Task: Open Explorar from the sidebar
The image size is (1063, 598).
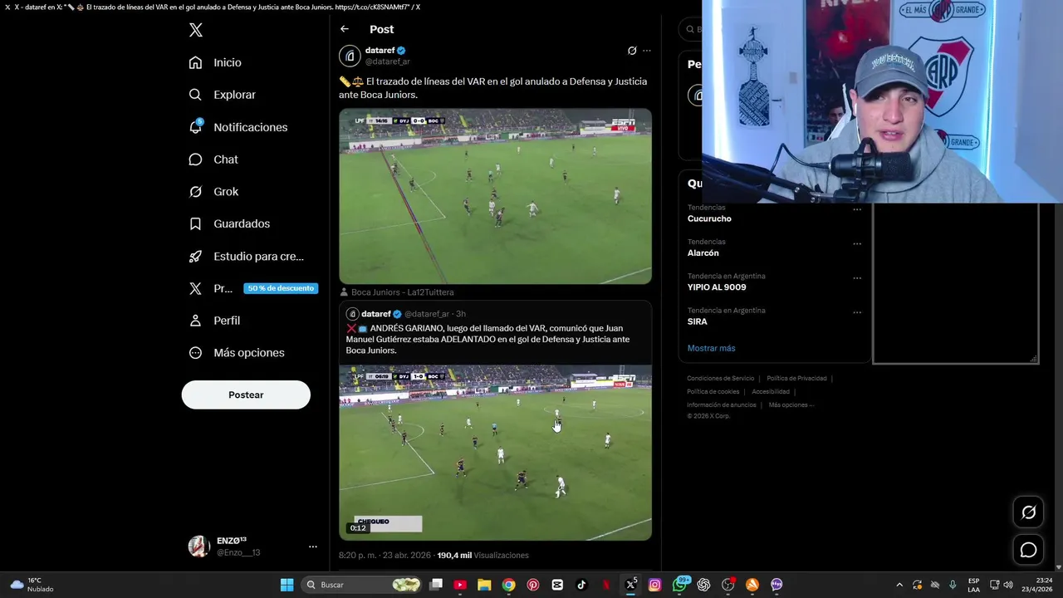Action: 222,95
